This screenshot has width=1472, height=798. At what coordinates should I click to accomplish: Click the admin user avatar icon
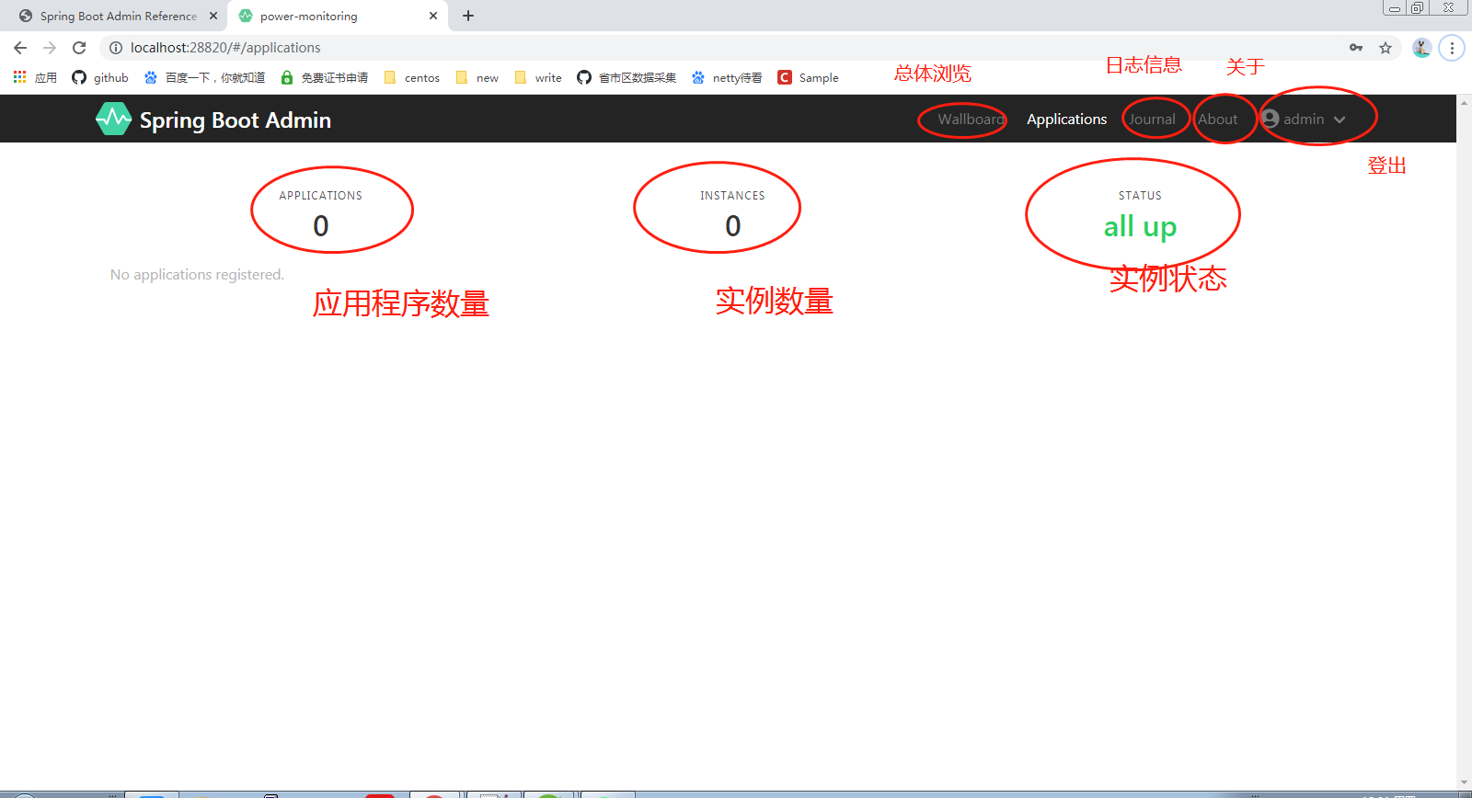pos(1271,119)
